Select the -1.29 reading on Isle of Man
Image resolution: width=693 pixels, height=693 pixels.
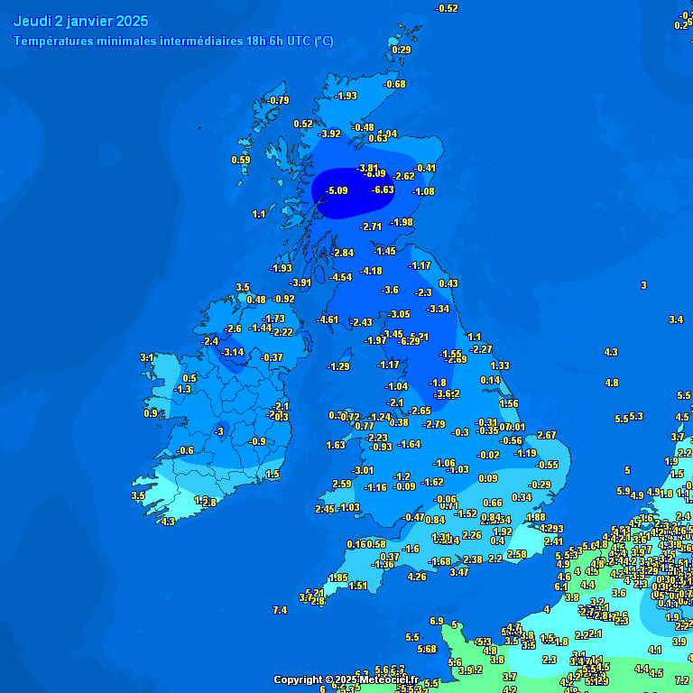point(338,366)
